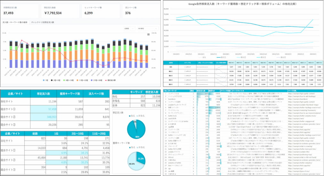The width and height of the screenshot is (324, 176).
Task: Select the 月間想定流入数 37,493 summary card
Action: 20,11
